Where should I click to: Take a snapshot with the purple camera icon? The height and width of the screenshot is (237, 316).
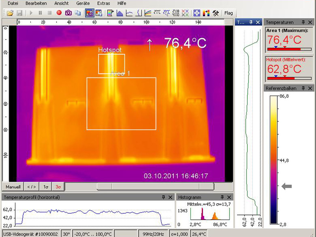(x=68, y=13)
